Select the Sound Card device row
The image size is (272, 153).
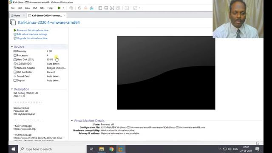point(40,76)
